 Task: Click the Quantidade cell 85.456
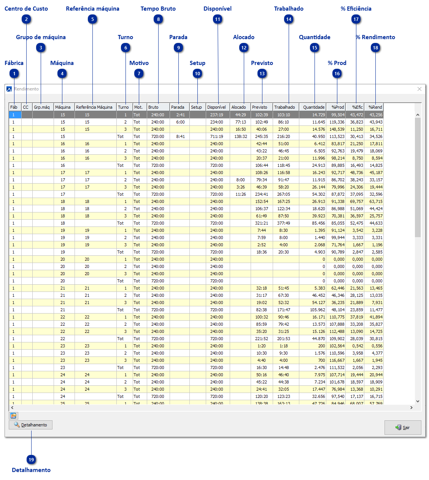[x=313, y=223]
